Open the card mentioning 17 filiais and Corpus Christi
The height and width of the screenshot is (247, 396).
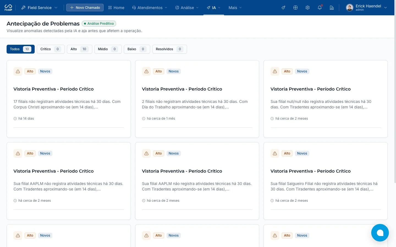[68, 99]
